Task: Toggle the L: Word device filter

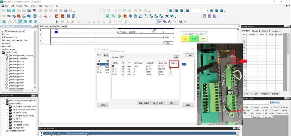Action: [x=275, y=107]
